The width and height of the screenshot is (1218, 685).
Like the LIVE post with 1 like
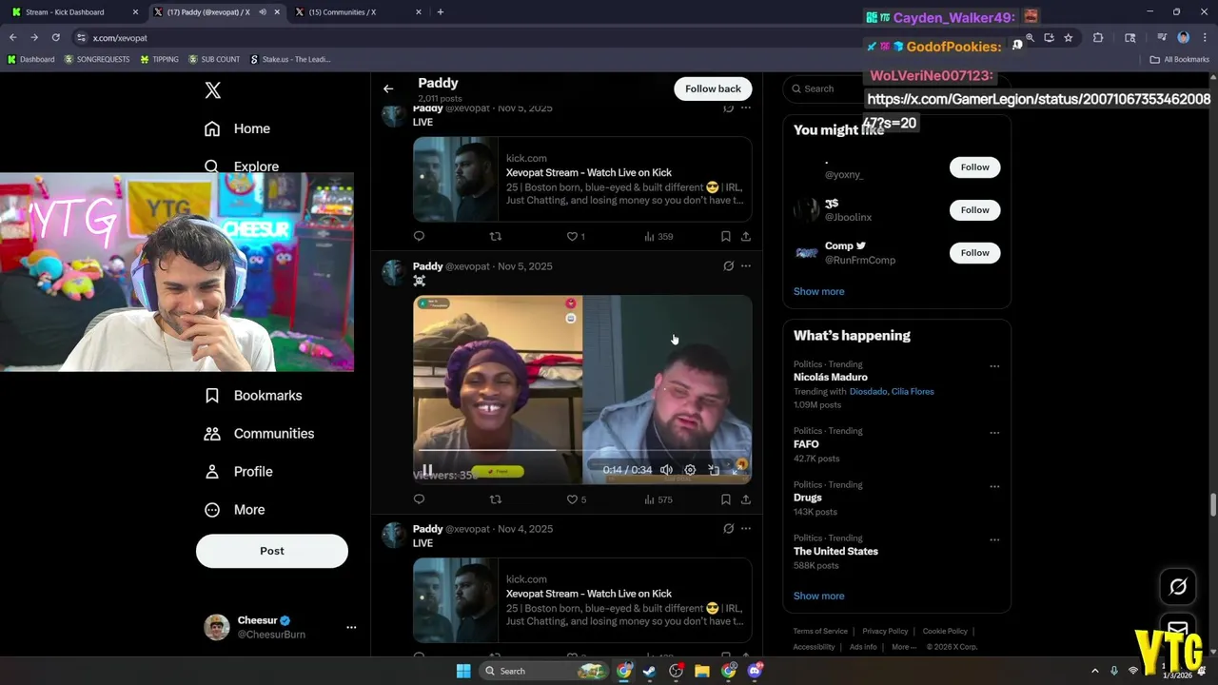[x=576, y=237]
